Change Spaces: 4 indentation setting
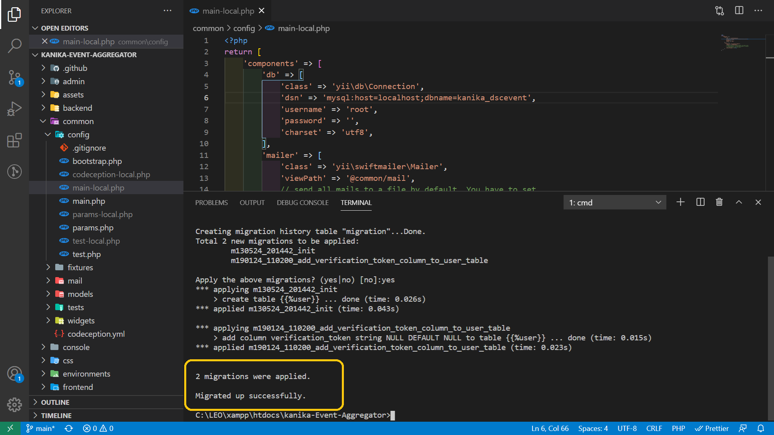 [593, 429]
